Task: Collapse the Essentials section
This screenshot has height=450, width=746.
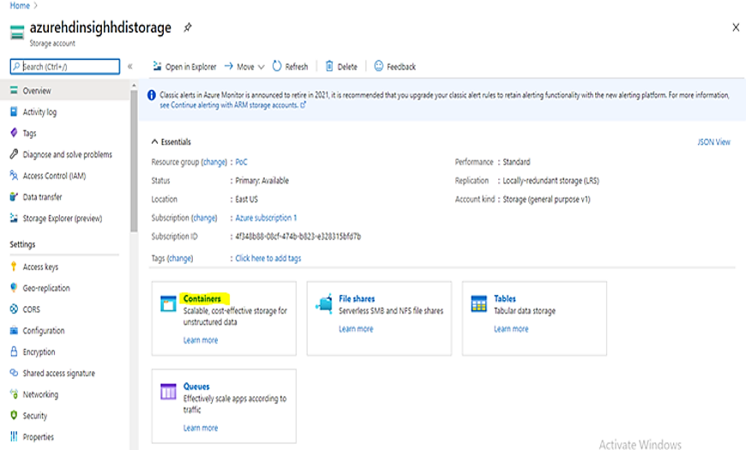Action: (154, 141)
